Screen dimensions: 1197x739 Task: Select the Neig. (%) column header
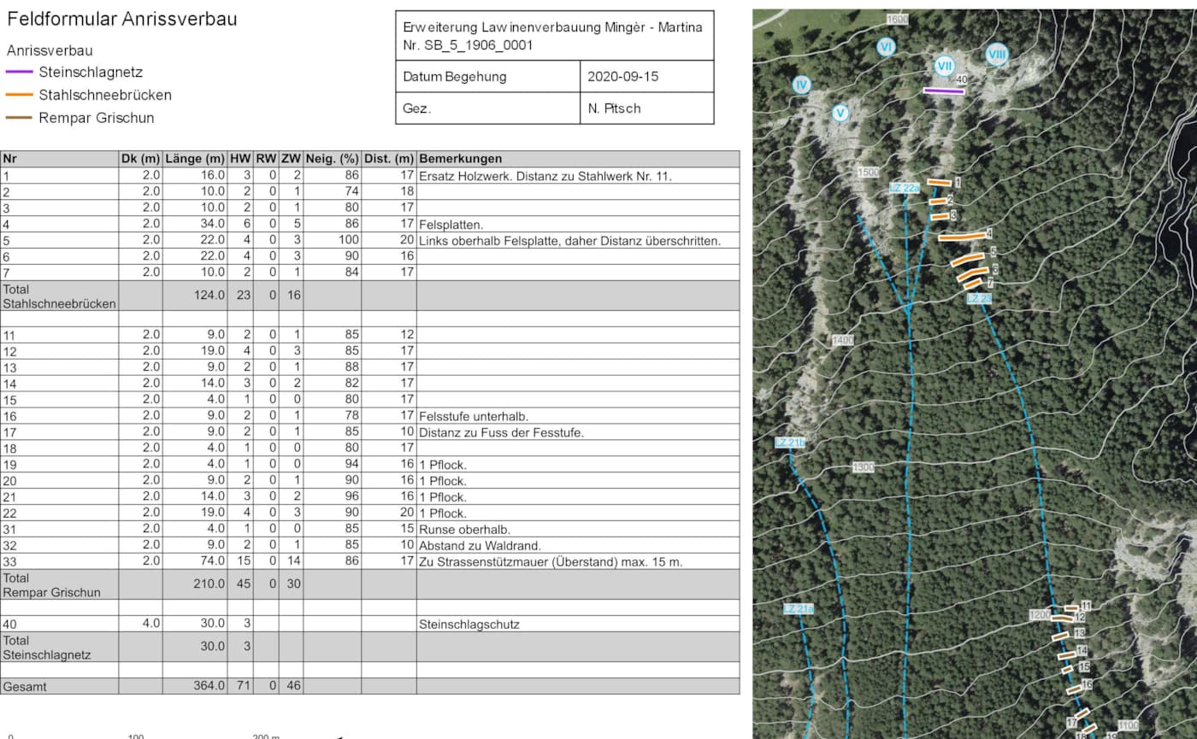332,159
